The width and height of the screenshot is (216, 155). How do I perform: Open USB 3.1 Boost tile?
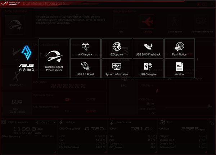[85, 68]
